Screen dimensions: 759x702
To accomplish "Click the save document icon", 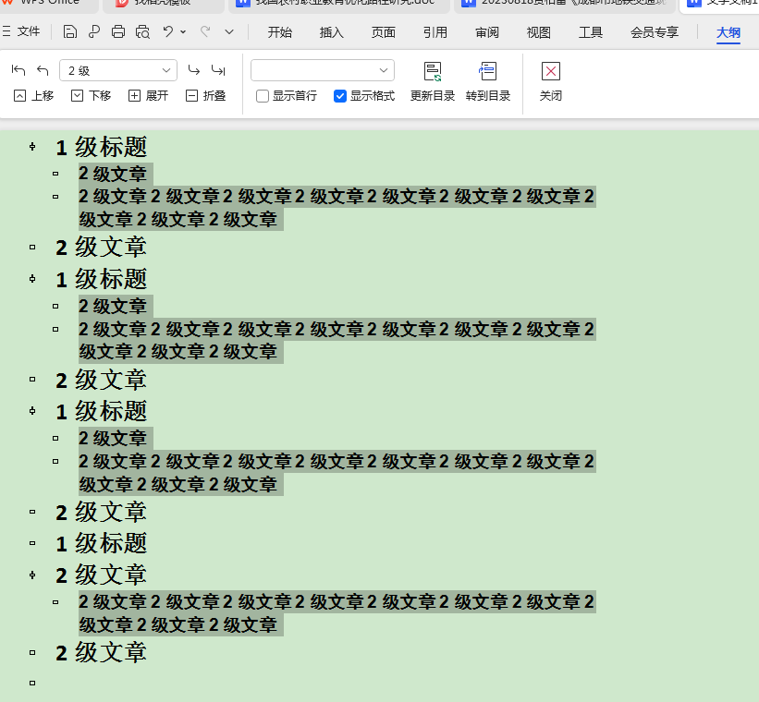I will [70, 32].
